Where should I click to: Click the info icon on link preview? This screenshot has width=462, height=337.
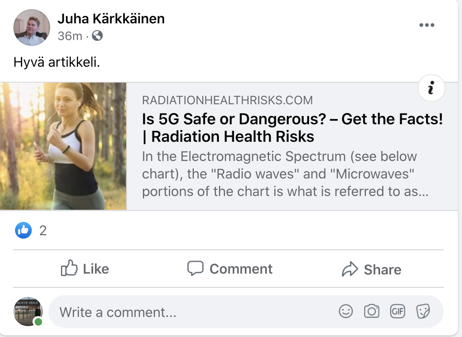[431, 88]
